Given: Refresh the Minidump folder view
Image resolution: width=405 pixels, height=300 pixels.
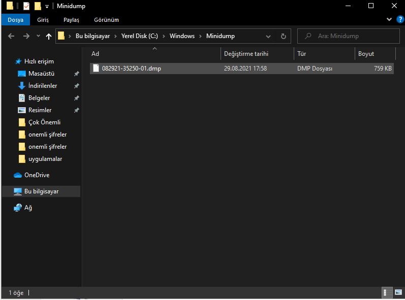Looking at the screenshot, I should coord(284,36).
